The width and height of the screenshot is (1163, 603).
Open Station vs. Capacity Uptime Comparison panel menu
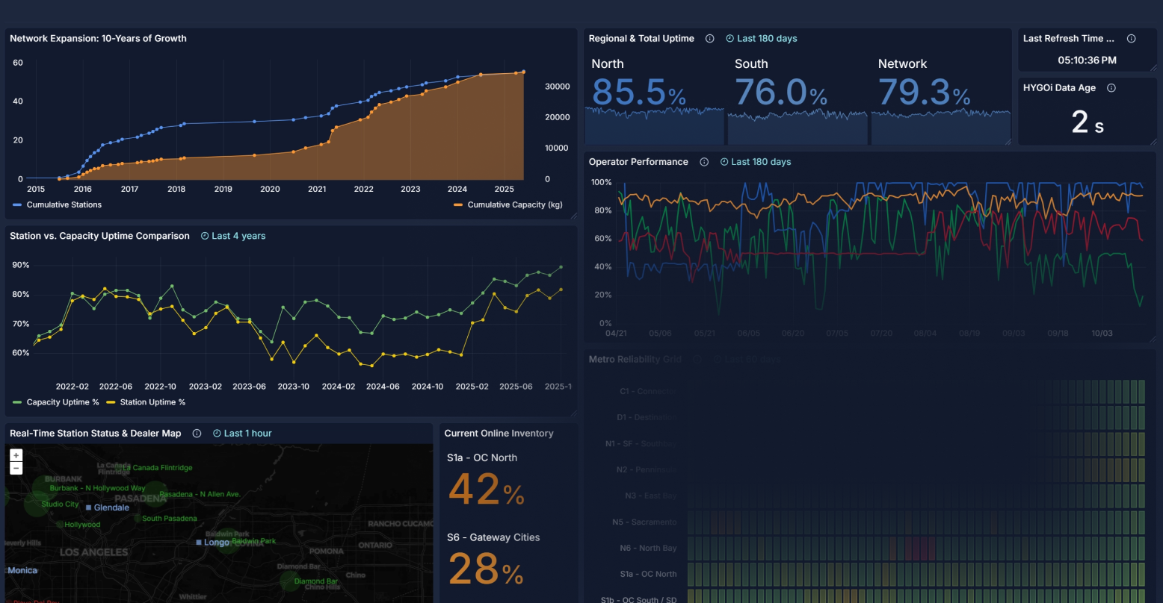[x=99, y=236]
